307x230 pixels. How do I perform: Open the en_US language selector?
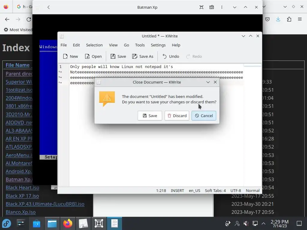(x=194, y=190)
